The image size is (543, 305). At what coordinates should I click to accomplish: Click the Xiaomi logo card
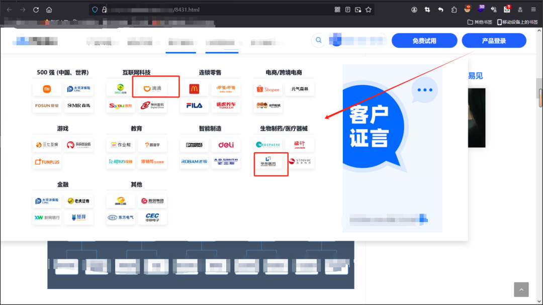coord(47,89)
